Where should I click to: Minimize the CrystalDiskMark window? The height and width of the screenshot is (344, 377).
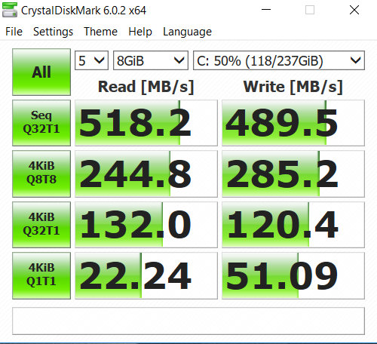point(266,10)
